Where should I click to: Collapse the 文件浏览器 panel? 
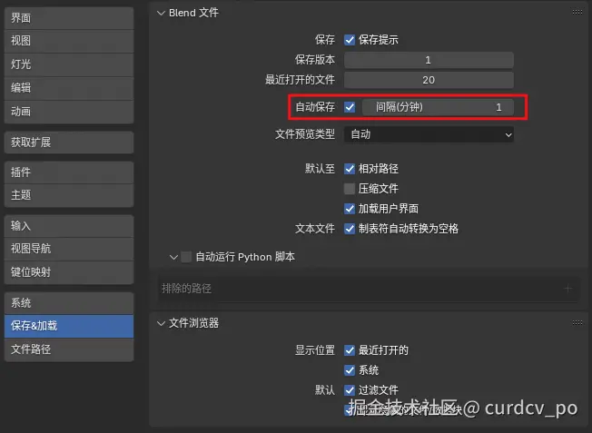162,323
